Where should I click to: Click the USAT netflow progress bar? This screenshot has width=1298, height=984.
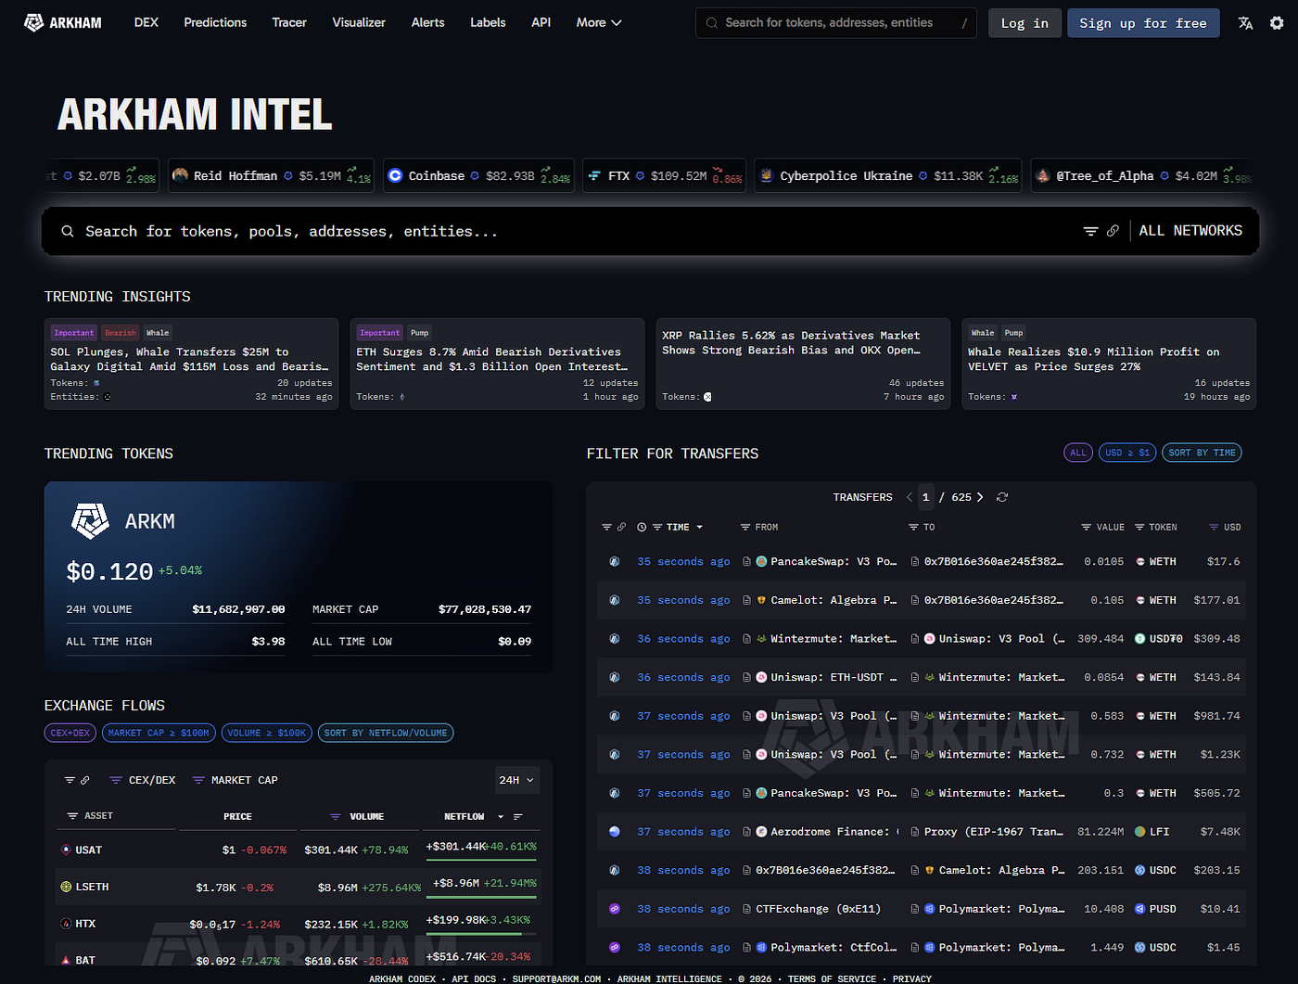tap(481, 860)
